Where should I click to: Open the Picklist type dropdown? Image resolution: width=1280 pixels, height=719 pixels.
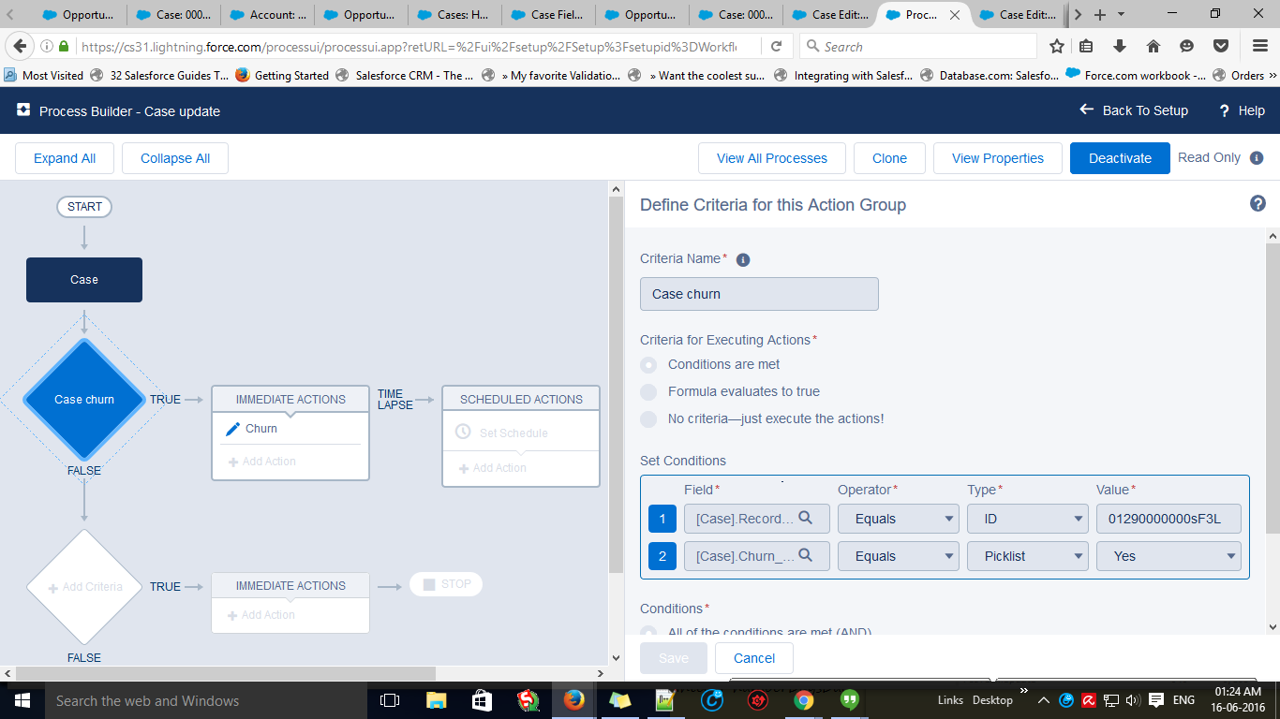[x=1028, y=556]
